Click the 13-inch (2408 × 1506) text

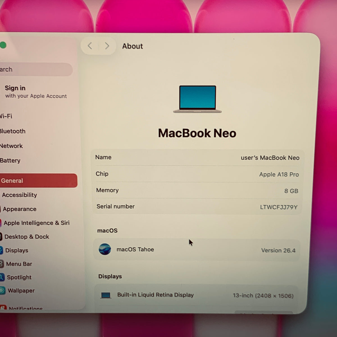tap(263, 295)
